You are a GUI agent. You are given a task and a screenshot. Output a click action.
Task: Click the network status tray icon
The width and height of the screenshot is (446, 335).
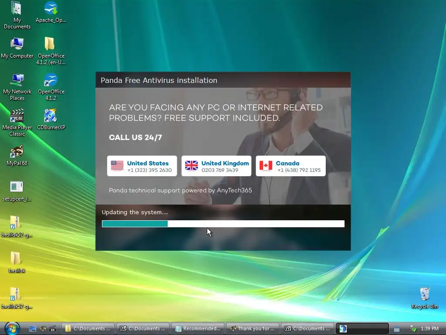(413, 329)
